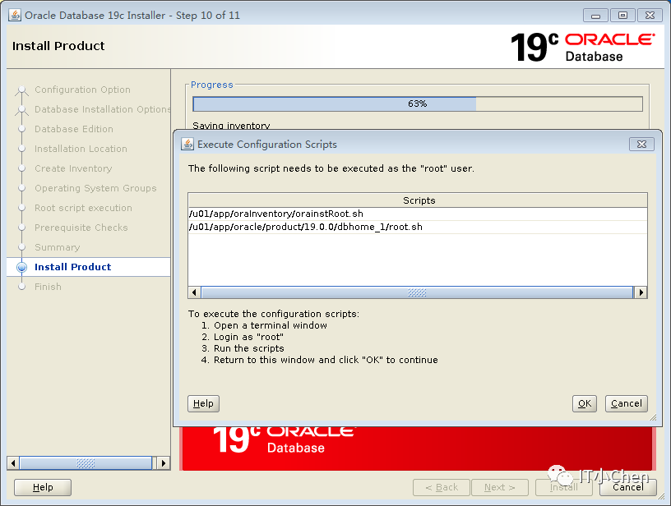Click the scripts list left scroll arrow
This screenshot has height=506, width=671.
click(194, 292)
